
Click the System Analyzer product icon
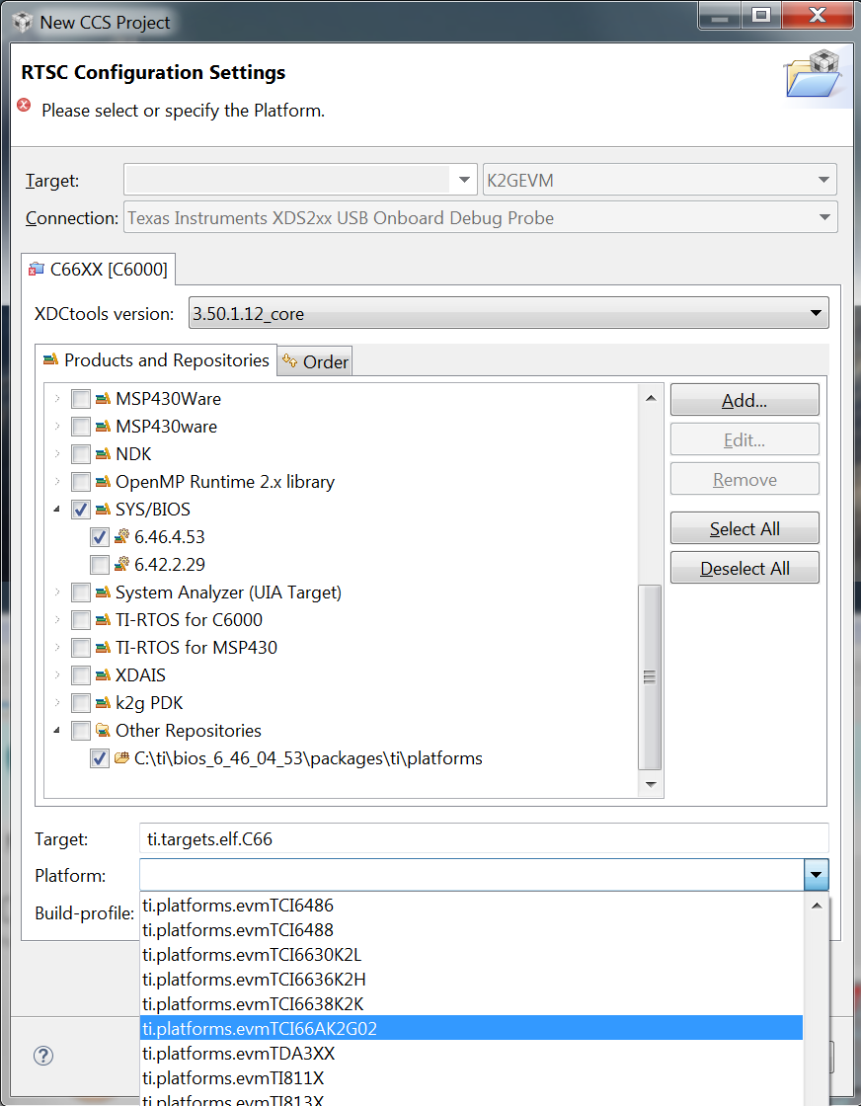[x=103, y=592]
